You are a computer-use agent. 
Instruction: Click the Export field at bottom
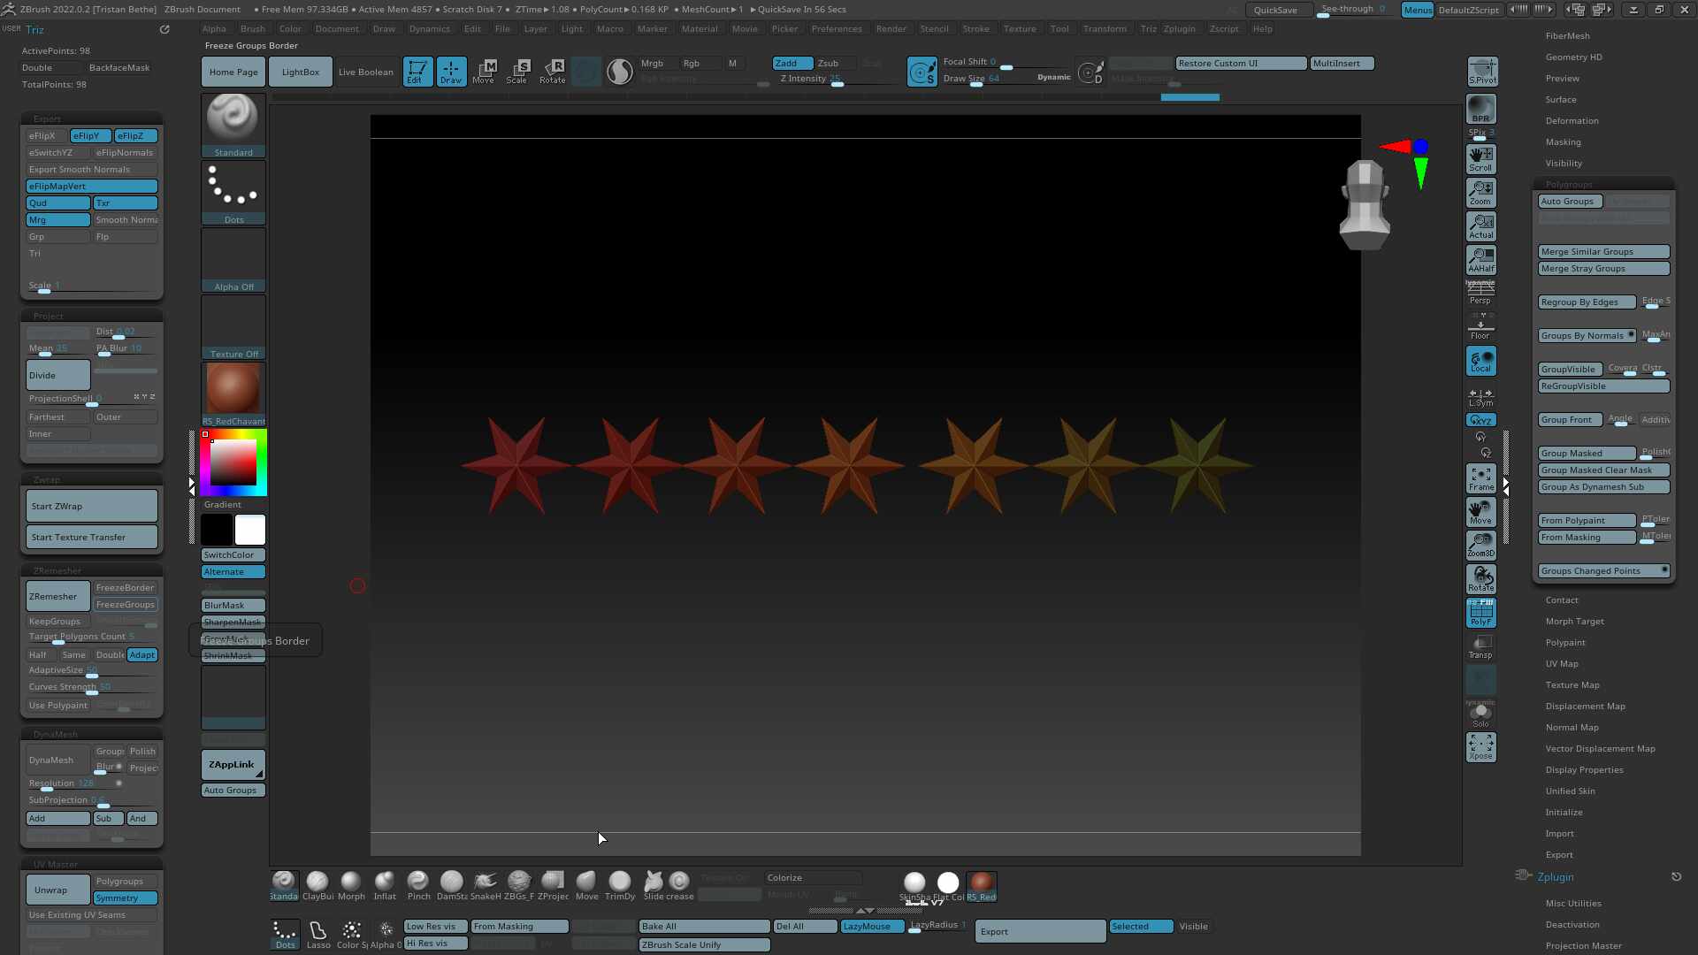click(1040, 932)
